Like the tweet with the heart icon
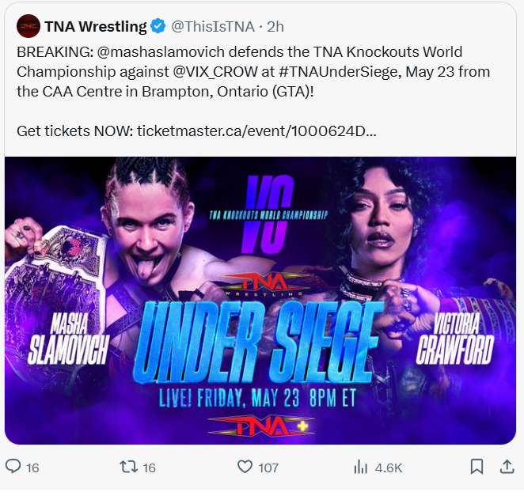Screen dimensions: 524x496 [x=245, y=467]
